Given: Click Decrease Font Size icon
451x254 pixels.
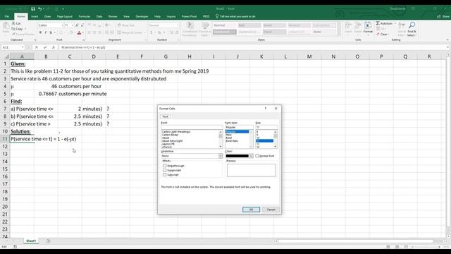Looking at the screenshot, I should pyautogui.click(x=82, y=25).
